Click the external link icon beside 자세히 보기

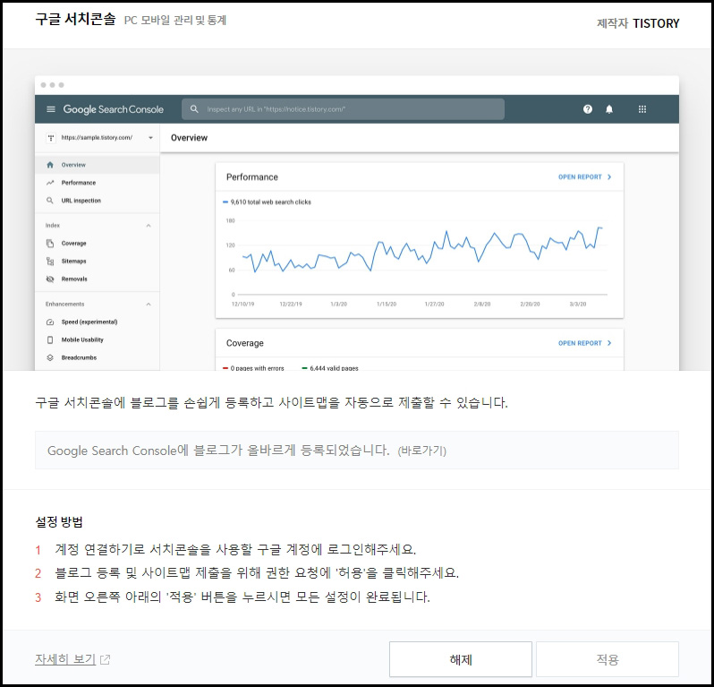106,659
